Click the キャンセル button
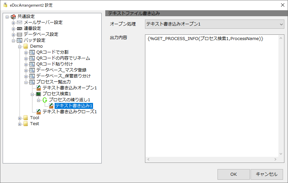The image size is (288, 183). tap(267, 174)
